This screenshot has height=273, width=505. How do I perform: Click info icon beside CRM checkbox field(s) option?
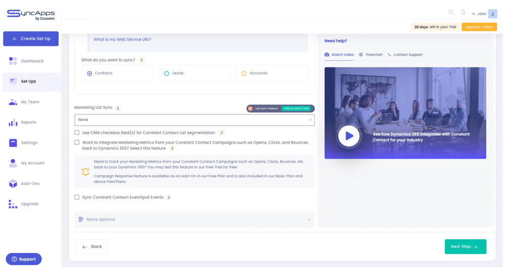[221, 132]
